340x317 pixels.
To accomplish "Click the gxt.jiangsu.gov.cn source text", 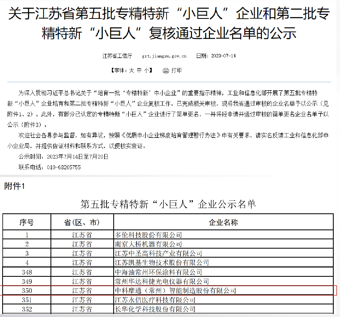I will point(164,56).
